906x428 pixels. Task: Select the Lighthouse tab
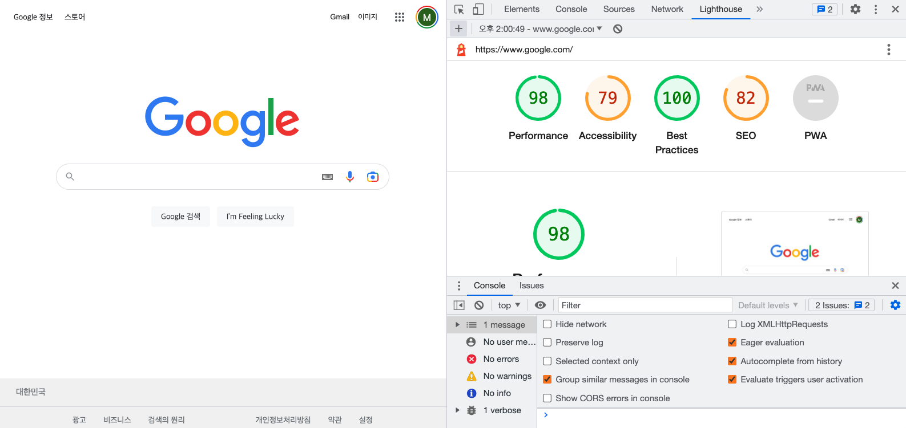pyautogui.click(x=721, y=9)
